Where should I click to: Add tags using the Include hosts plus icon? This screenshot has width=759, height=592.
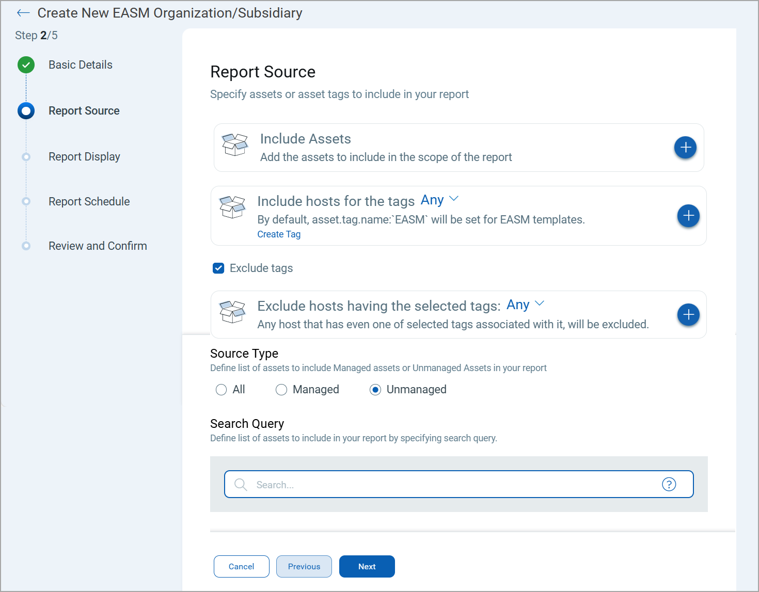[x=688, y=216]
